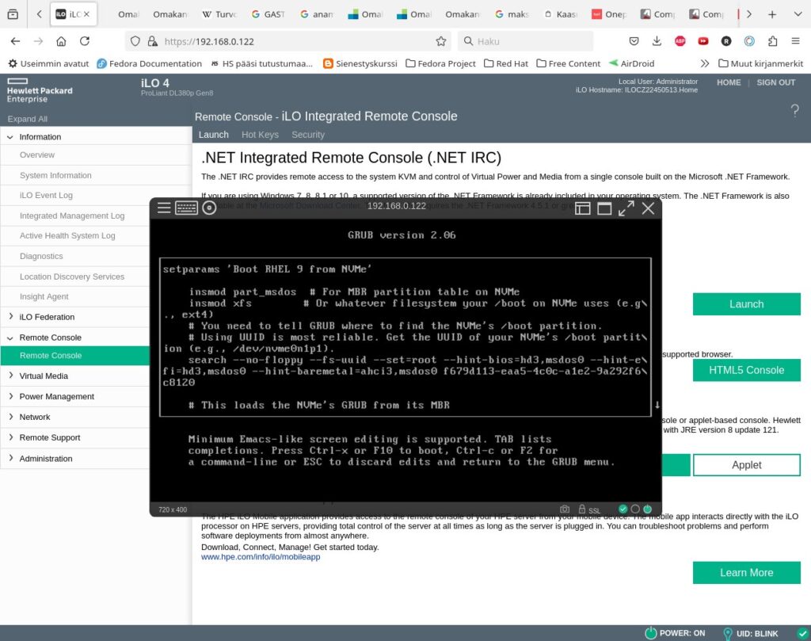Click the hollow UID circle in console footer
The image size is (811, 641).
(635, 509)
